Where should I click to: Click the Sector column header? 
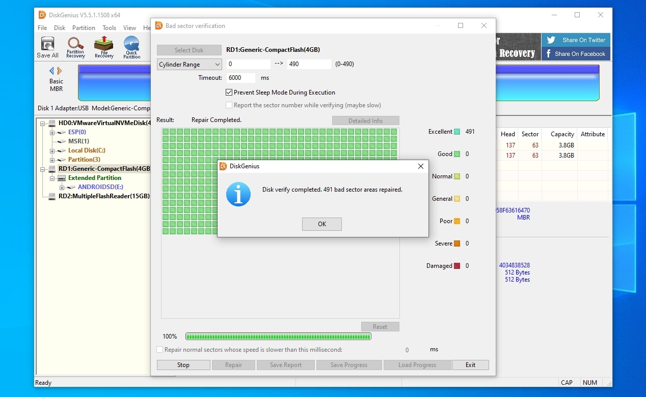[x=530, y=134]
